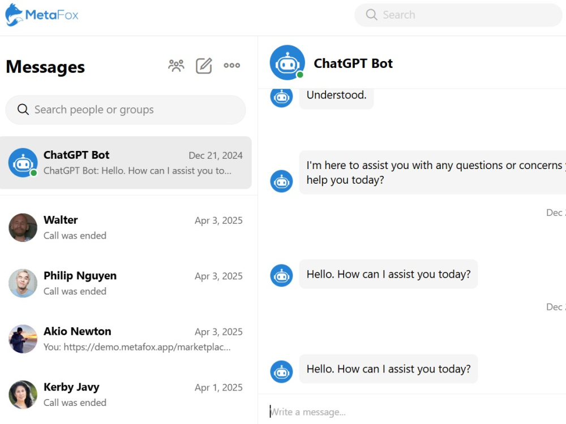Click bot avatar beside 'Understood.' message

(281, 97)
